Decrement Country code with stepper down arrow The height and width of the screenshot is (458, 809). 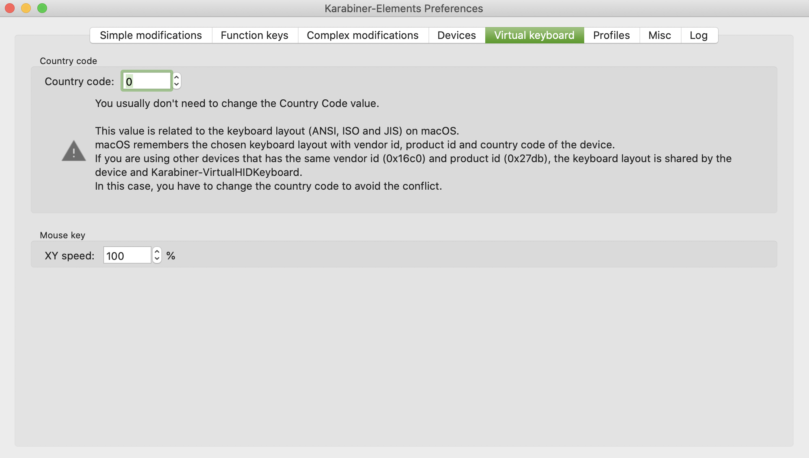[x=177, y=84]
